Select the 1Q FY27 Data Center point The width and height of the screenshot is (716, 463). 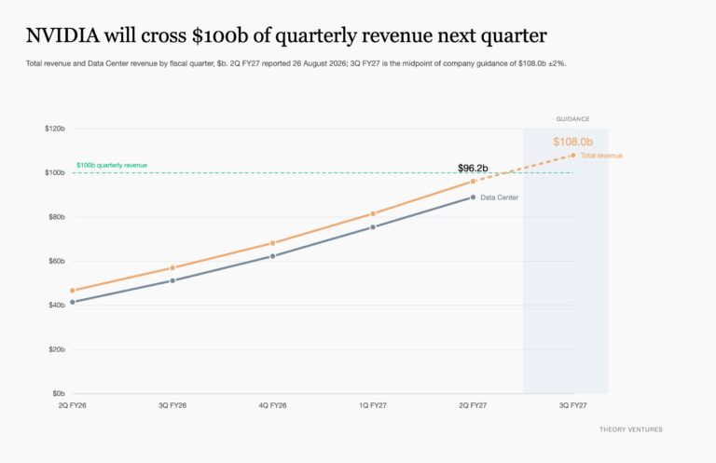pos(373,226)
